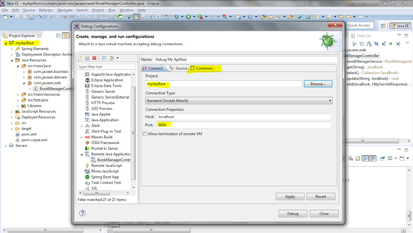413x233 pixels.
Task: Click the Quick Access search box
Action: click(x=360, y=25)
